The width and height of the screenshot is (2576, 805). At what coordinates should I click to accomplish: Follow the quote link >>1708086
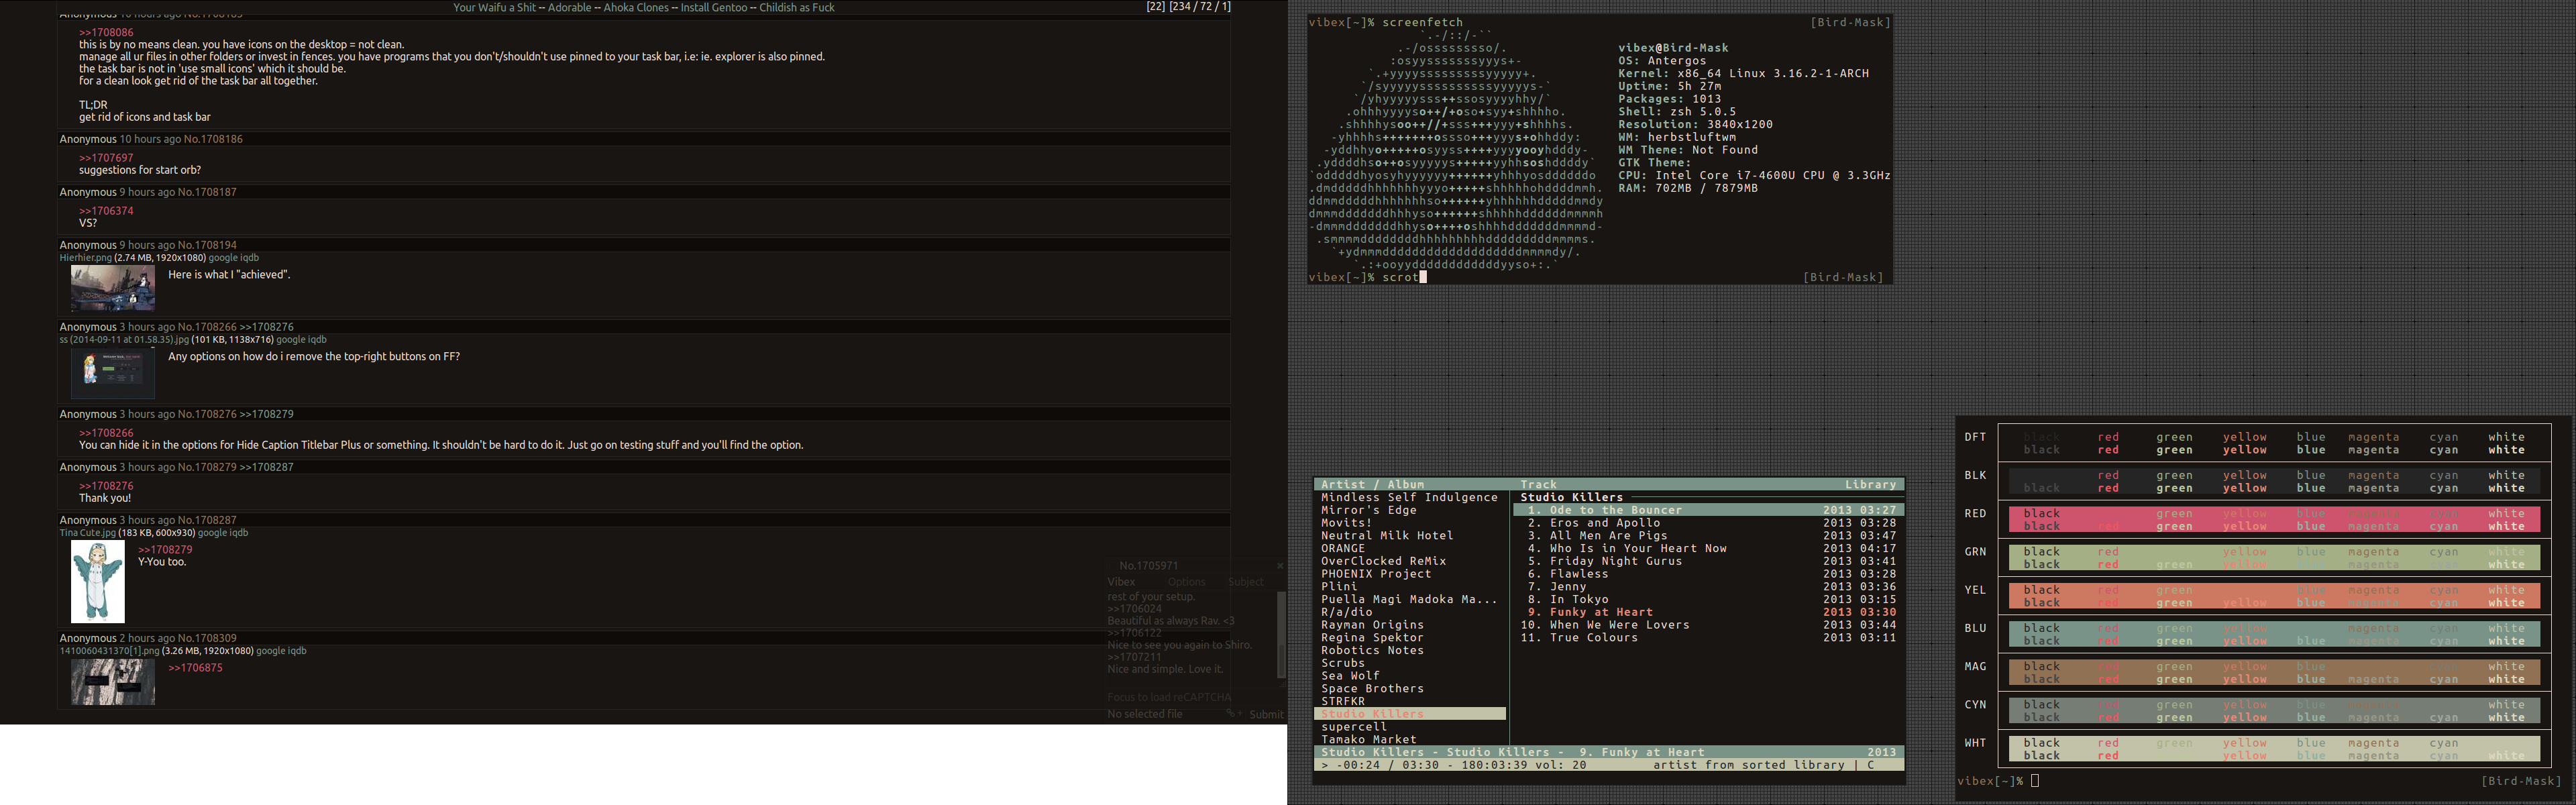106,33
